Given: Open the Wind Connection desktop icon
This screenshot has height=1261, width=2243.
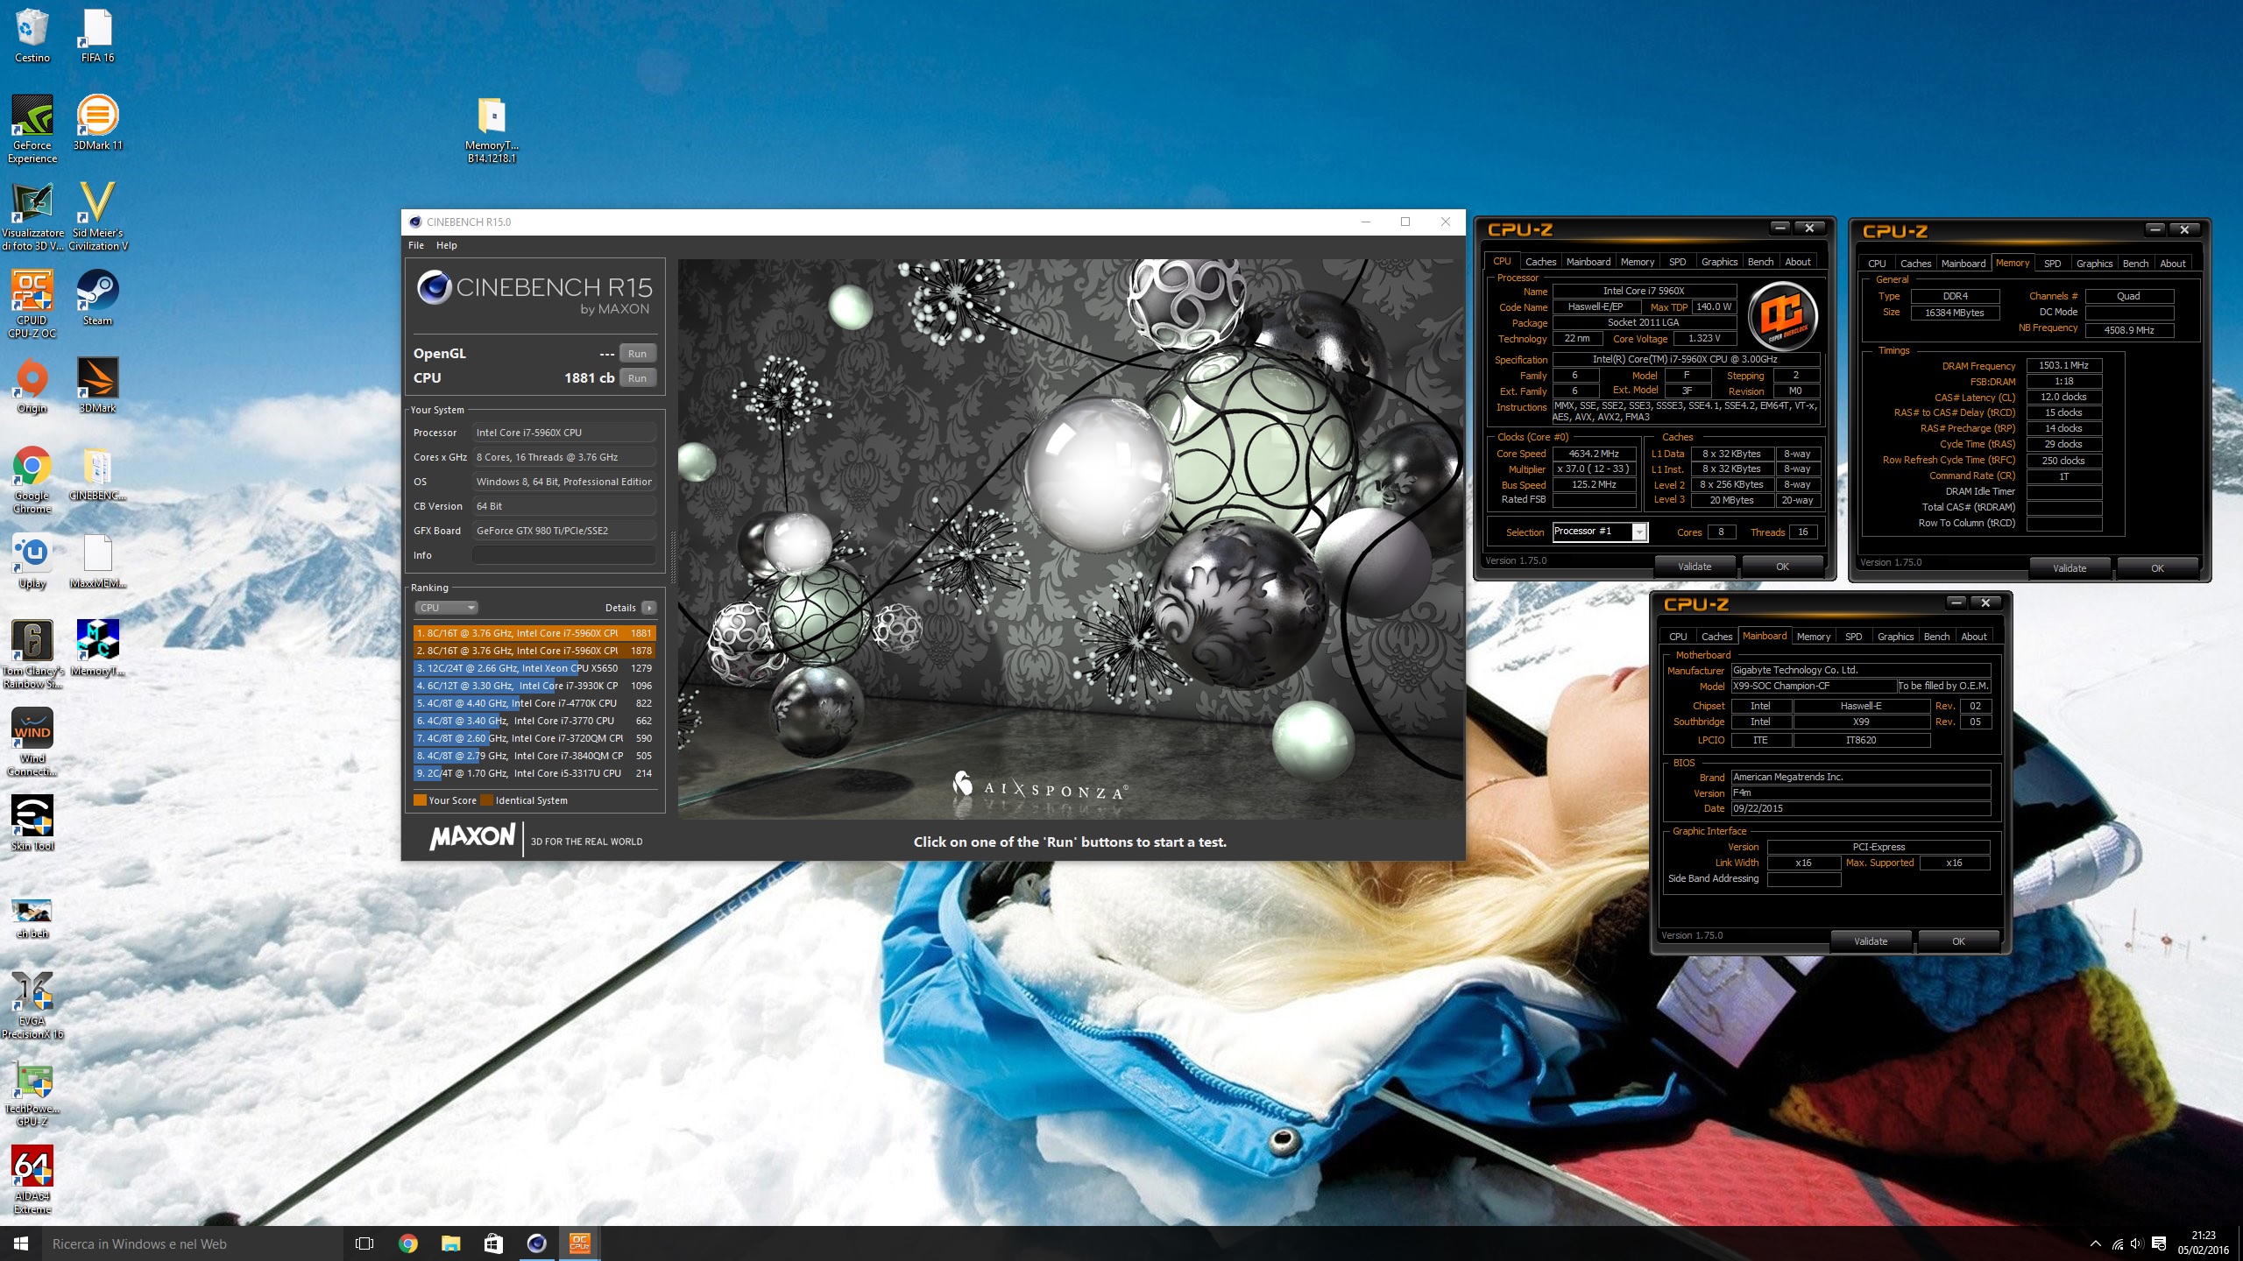Looking at the screenshot, I should click(32, 742).
